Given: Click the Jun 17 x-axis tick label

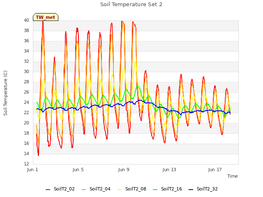Looking at the screenshot, I should click(x=215, y=170).
